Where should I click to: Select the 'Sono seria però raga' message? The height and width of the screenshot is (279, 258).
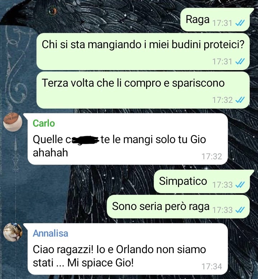pos(178,207)
